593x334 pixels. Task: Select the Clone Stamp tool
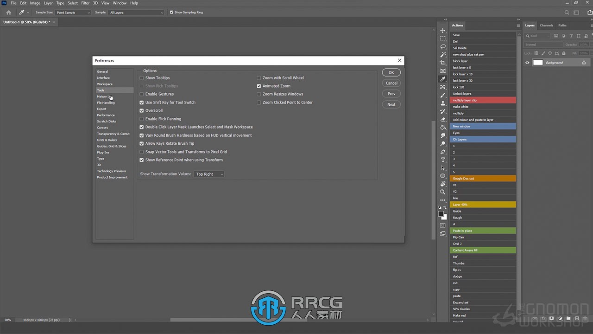pyautogui.click(x=443, y=103)
